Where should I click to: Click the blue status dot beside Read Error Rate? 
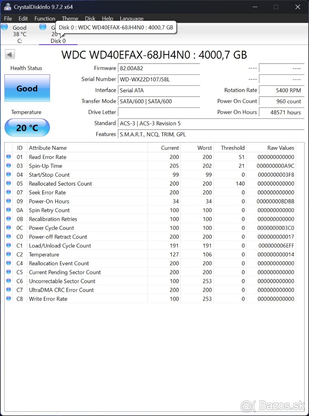coord(8,157)
